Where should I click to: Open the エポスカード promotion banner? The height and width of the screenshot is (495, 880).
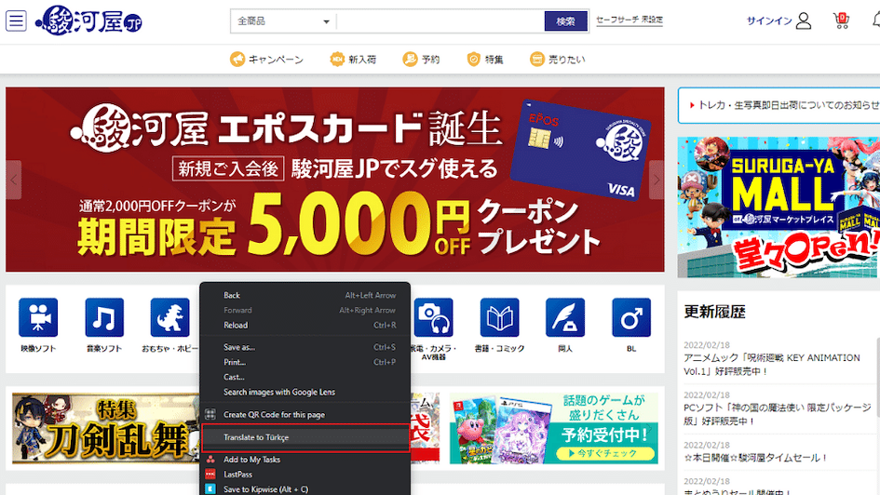coord(335,180)
